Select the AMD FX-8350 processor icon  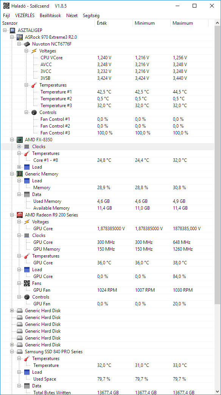pyautogui.click(x=19, y=139)
